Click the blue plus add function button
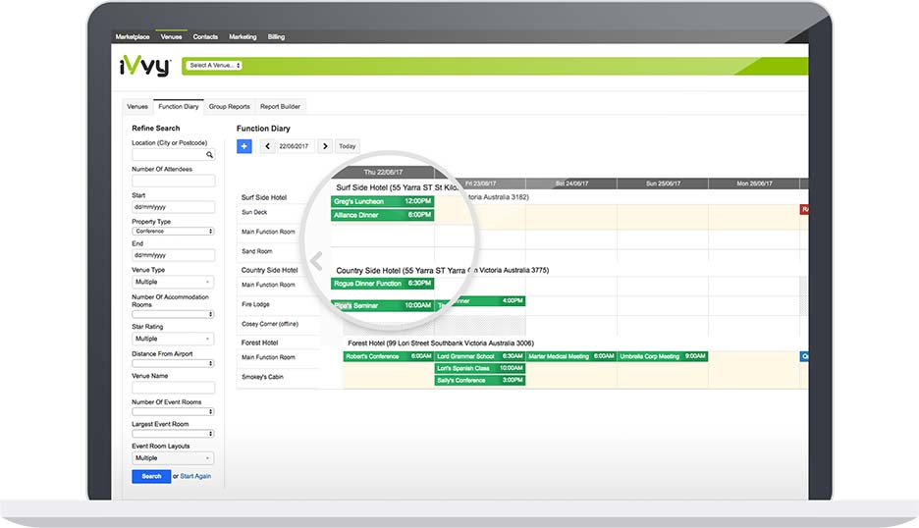 244,146
